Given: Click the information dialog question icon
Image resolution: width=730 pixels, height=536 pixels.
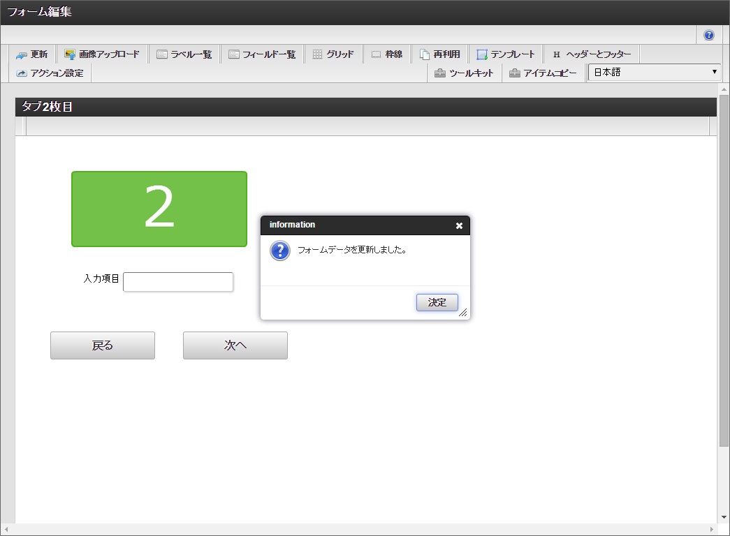Looking at the screenshot, I should point(280,251).
